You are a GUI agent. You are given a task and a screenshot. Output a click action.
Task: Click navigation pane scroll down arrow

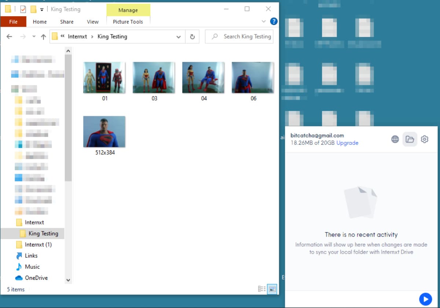click(68, 280)
